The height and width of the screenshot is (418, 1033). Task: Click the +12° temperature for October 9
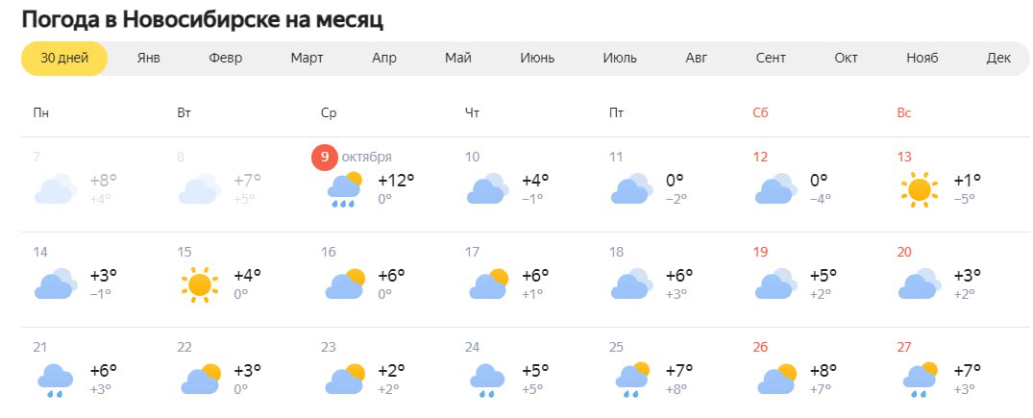pyautogui.click(x=397, y=180)
